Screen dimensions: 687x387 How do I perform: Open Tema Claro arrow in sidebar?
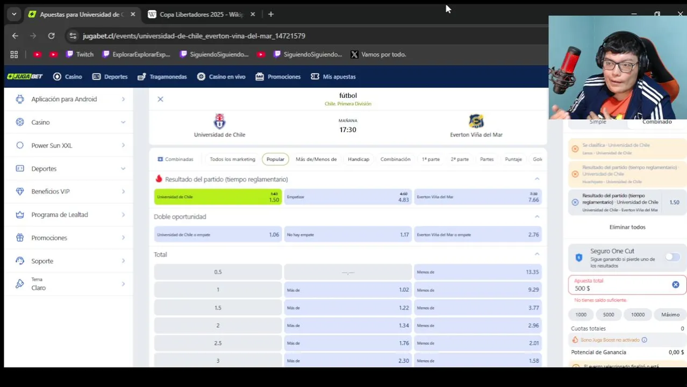click(123, 284)
